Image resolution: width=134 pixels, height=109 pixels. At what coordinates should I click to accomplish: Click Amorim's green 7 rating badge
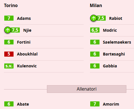tap(95, 104)
